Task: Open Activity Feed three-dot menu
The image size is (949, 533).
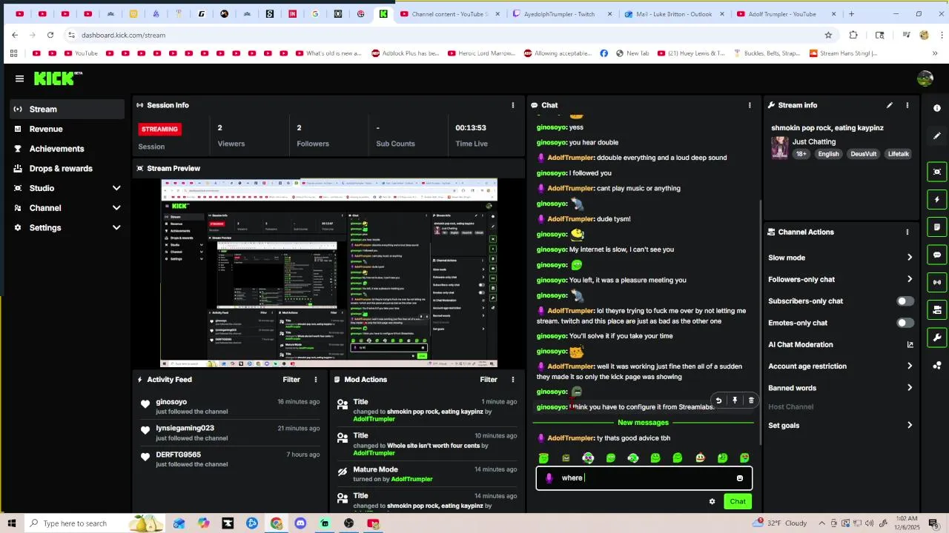Action: click(315, 380)
